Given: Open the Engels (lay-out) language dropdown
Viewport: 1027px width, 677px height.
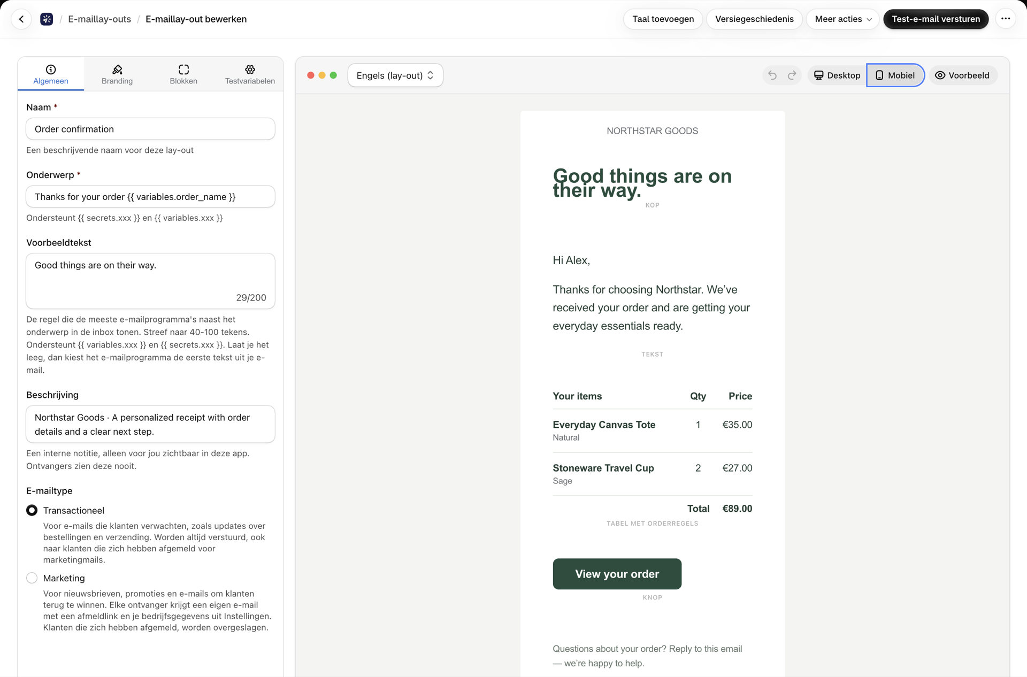Looking at the screenshot, I should pos(395,75).
